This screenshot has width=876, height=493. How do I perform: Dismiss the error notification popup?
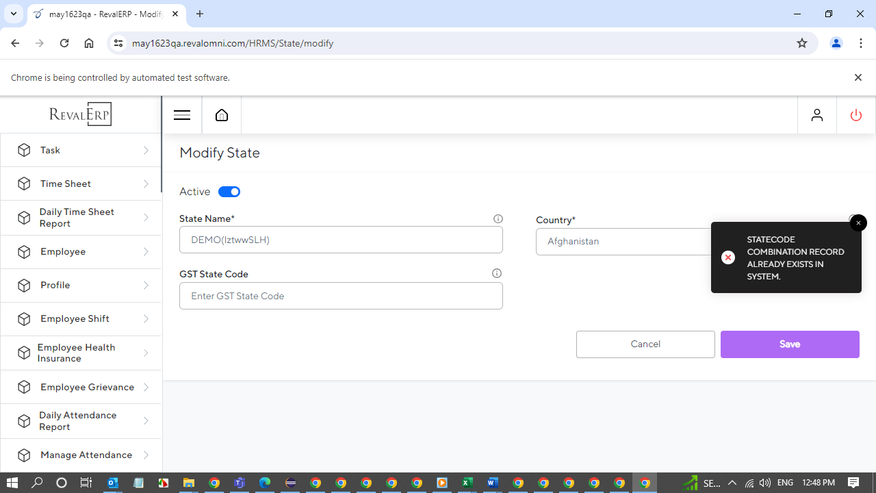pos(858,223)
